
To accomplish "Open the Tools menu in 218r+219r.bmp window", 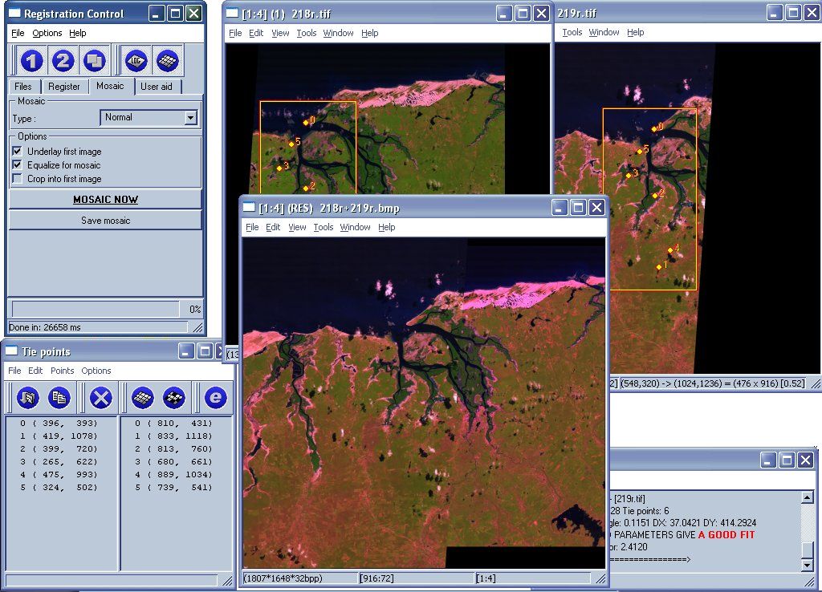I will (x=324, y=227).
